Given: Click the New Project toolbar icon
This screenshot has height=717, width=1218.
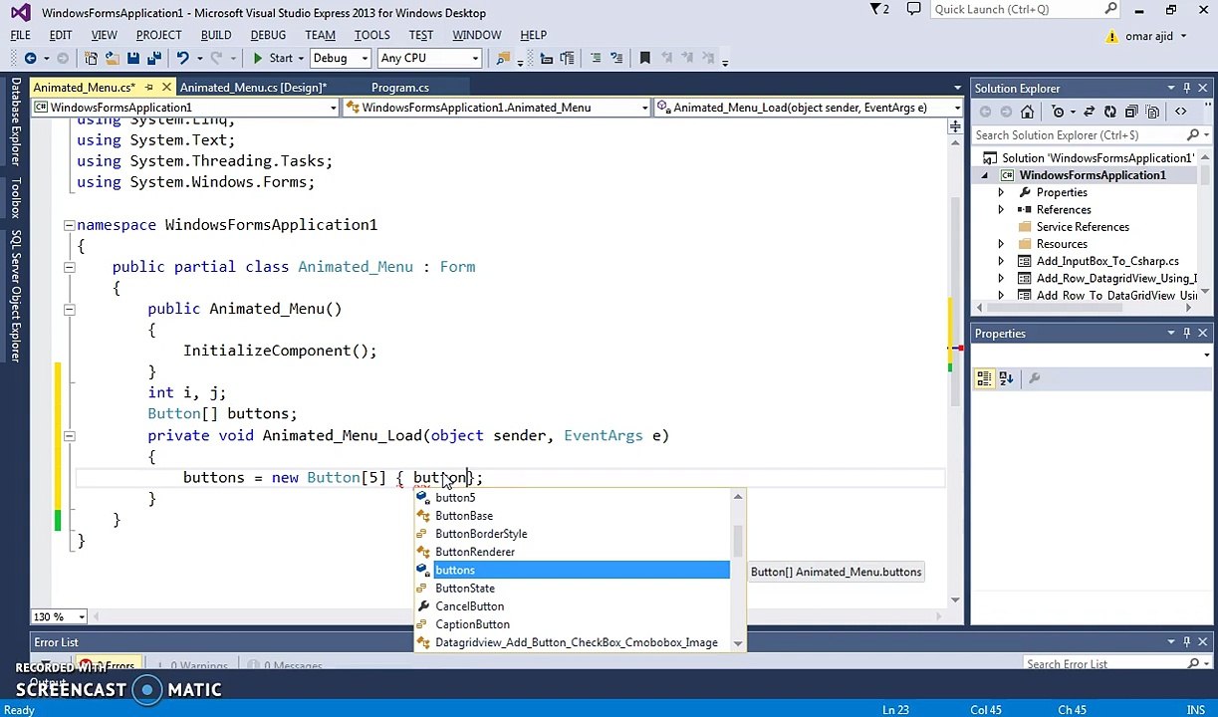Looking at the screenshot, I should 91,59.
